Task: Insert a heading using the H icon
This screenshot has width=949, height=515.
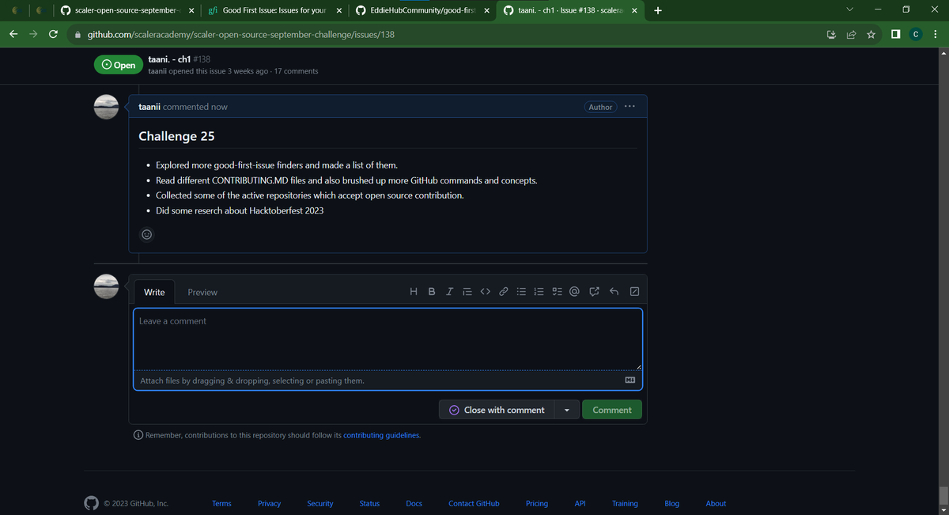Action: [x=414, y=292]
